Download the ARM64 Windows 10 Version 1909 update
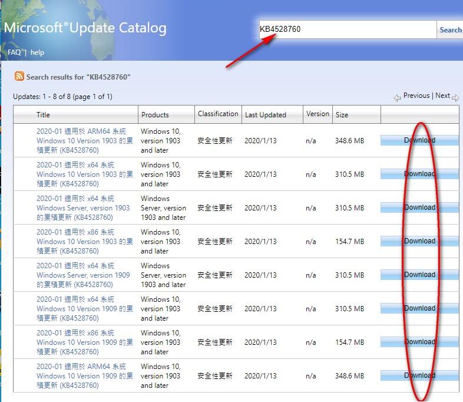The width and height of the screenshot is (463, 402). (x=419, y=375)
